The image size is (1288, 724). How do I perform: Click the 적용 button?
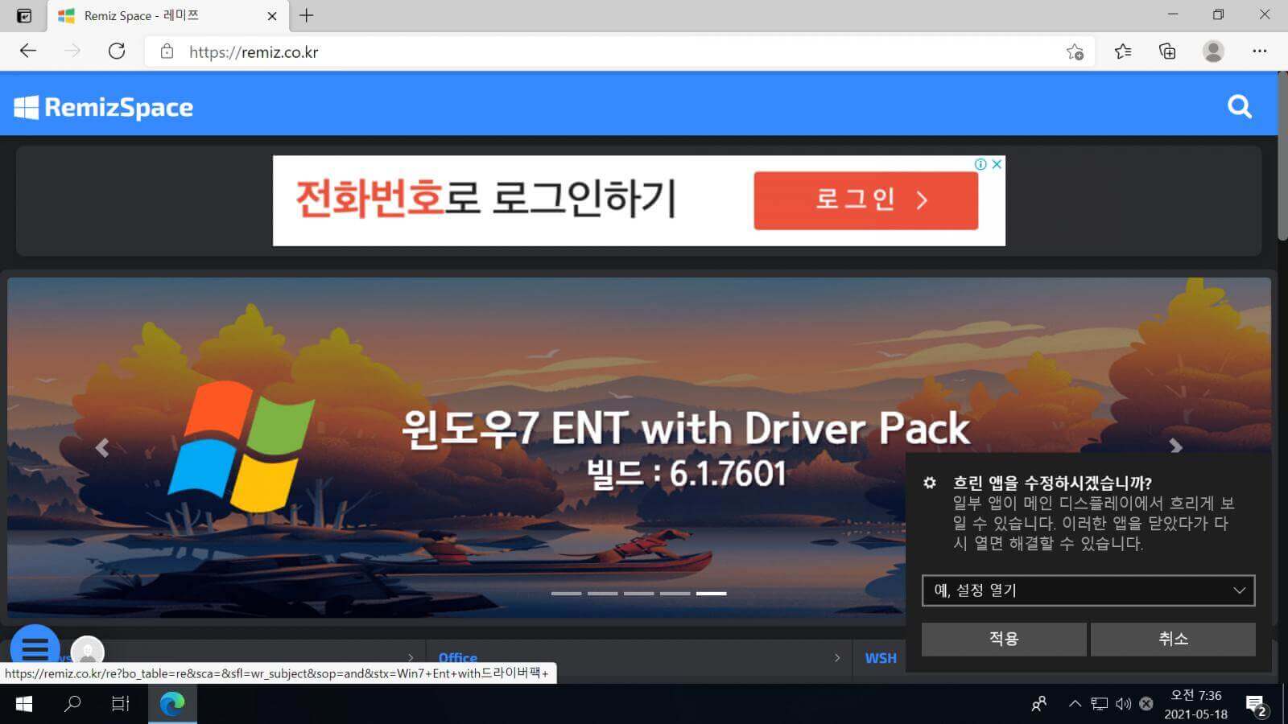1004,639
